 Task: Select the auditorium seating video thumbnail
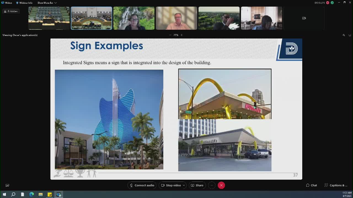coord(49,18)
